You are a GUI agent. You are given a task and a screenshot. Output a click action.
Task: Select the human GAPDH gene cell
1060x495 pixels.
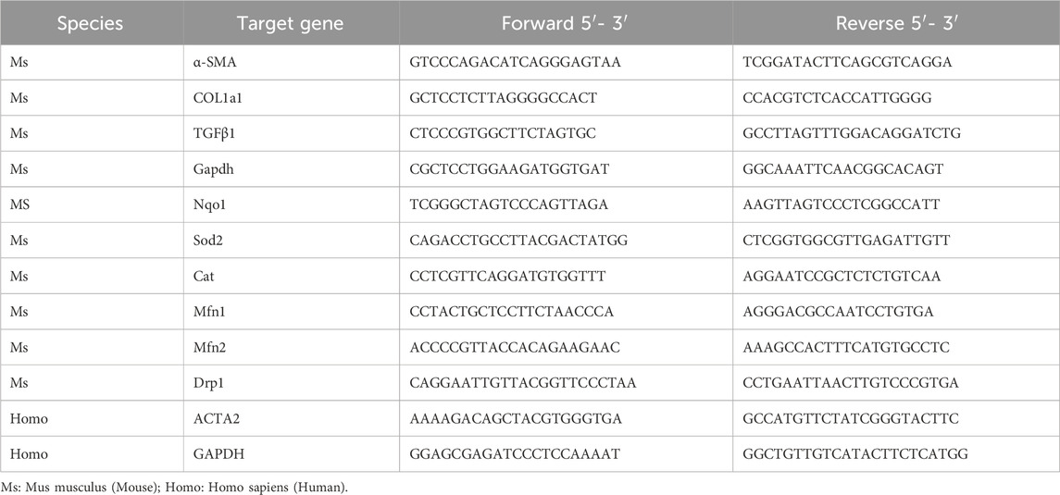pos(212,455)
